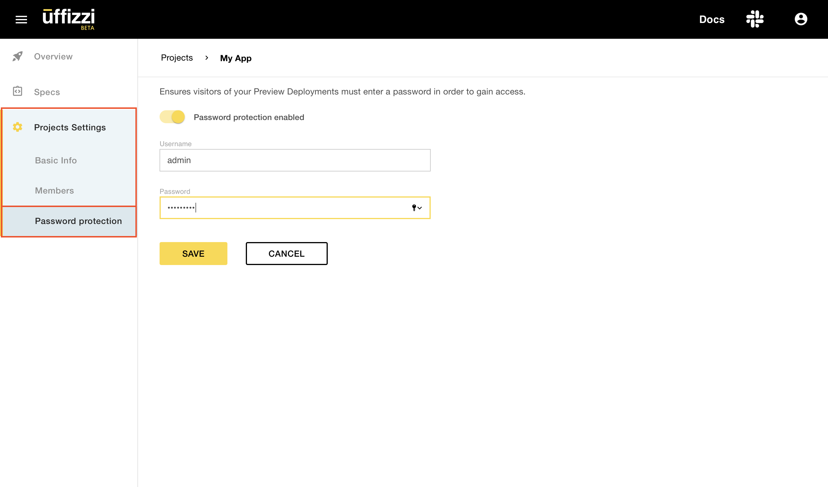Image resolution: width=828 pixels, height=487 pixels.
Task: Click the SAVE button
Action: pos(193,254)
